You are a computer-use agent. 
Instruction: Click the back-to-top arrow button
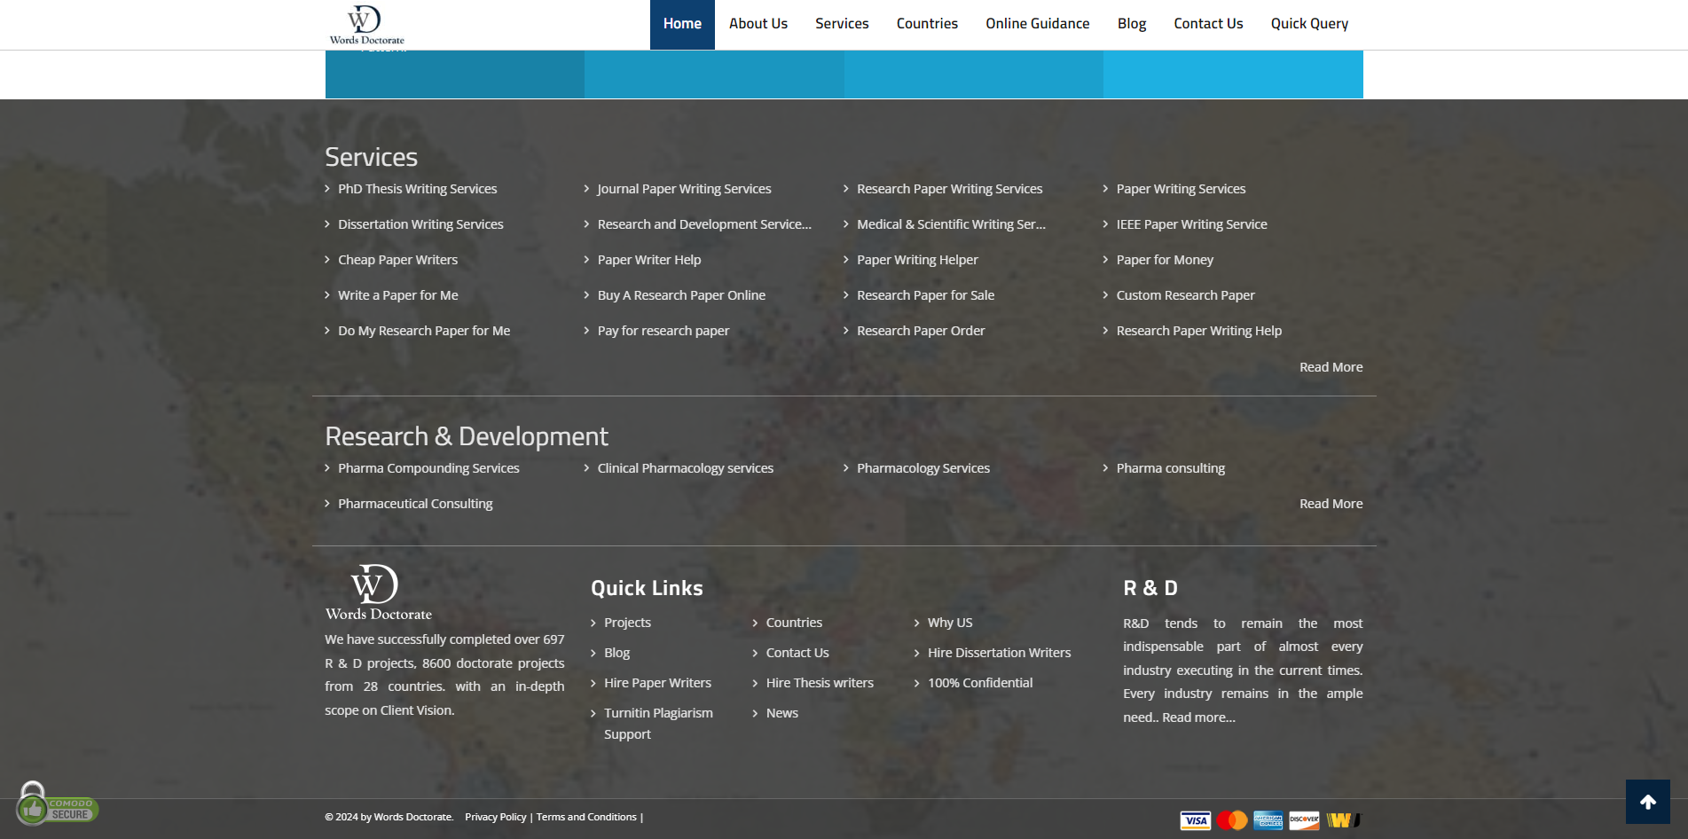pos(1647,802)
